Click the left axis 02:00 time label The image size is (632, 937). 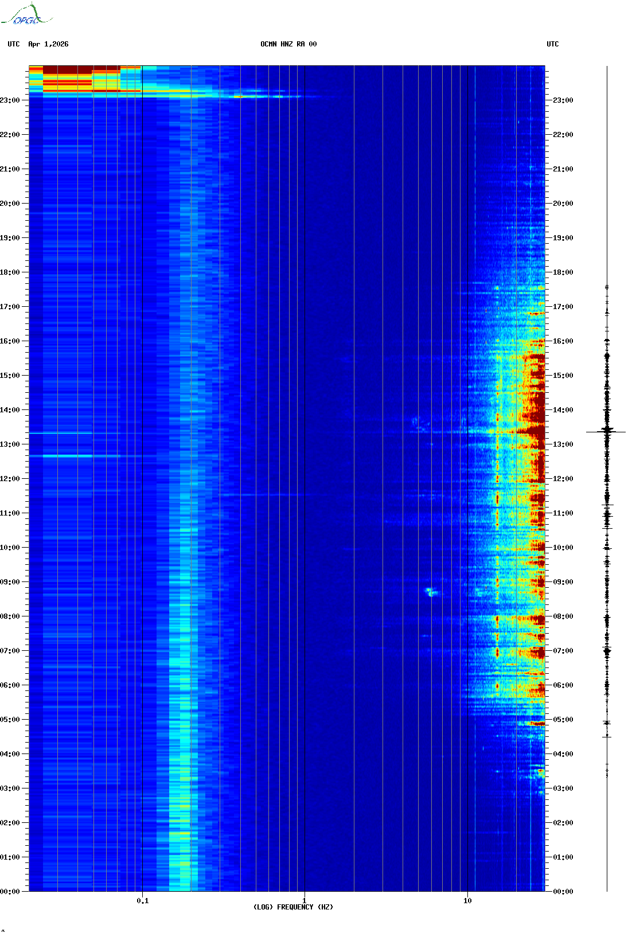coord(10,823)
